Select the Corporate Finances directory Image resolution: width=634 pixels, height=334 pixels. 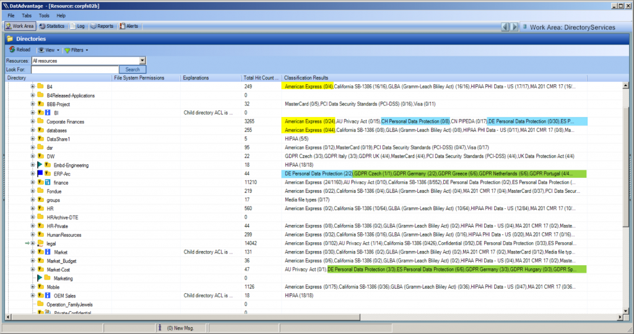[66, 122]
